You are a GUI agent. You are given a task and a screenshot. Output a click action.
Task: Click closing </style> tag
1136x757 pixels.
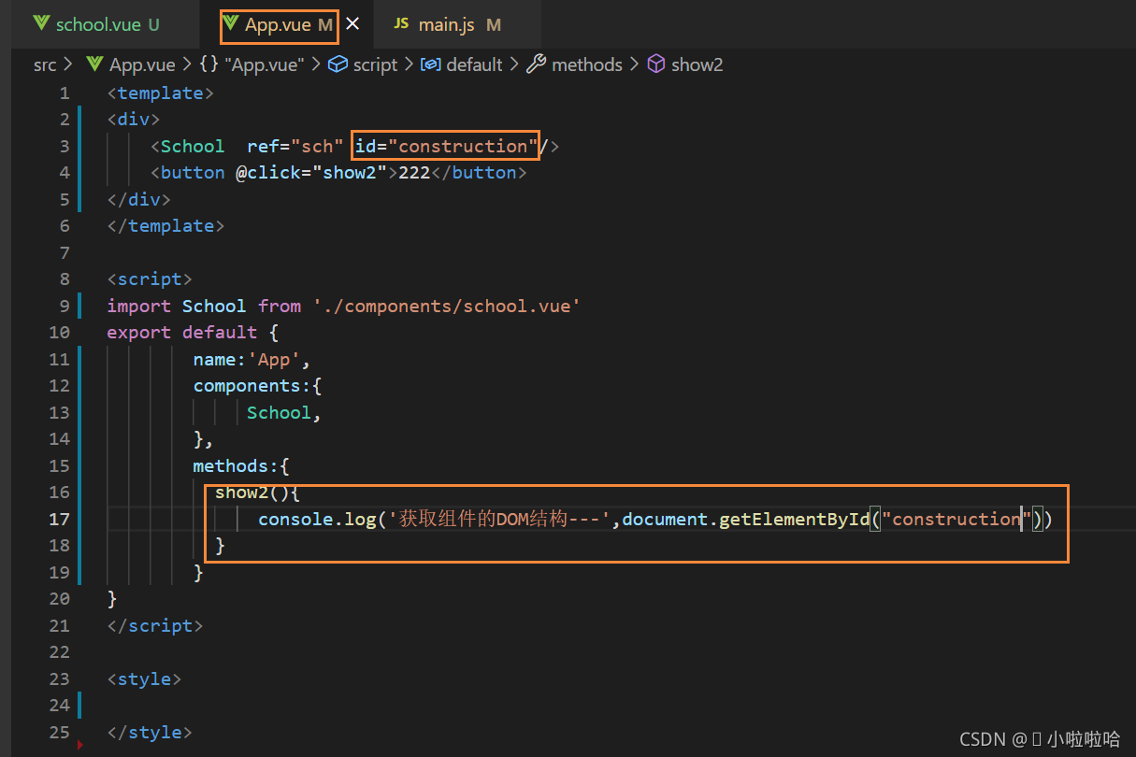point(150,732)
